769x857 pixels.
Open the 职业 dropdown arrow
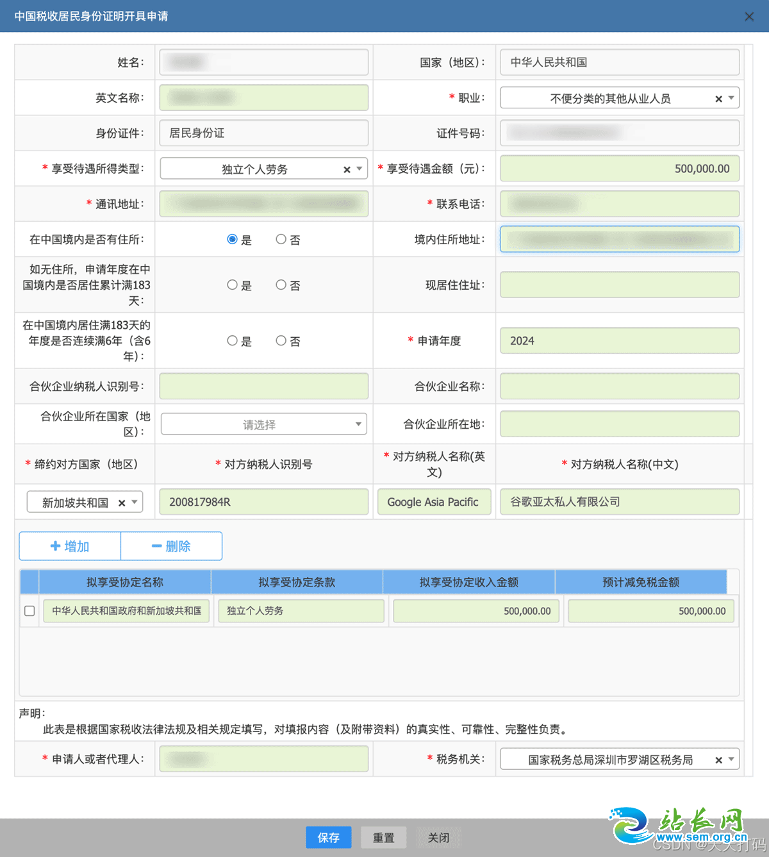[x=731, y=98]
